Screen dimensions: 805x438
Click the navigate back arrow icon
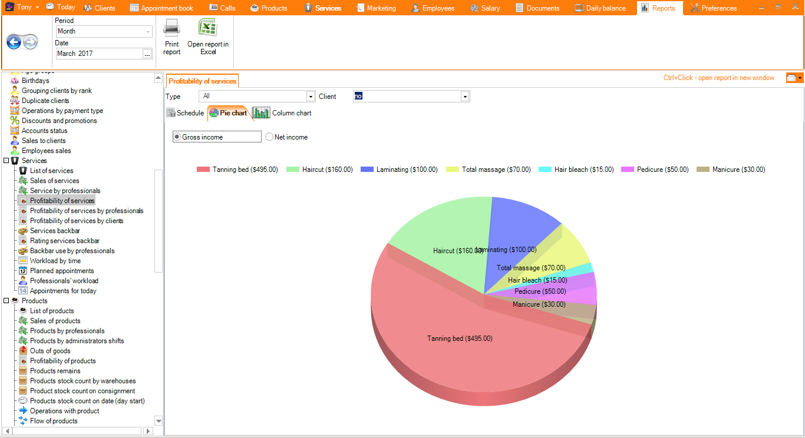[x=14, y=41]
